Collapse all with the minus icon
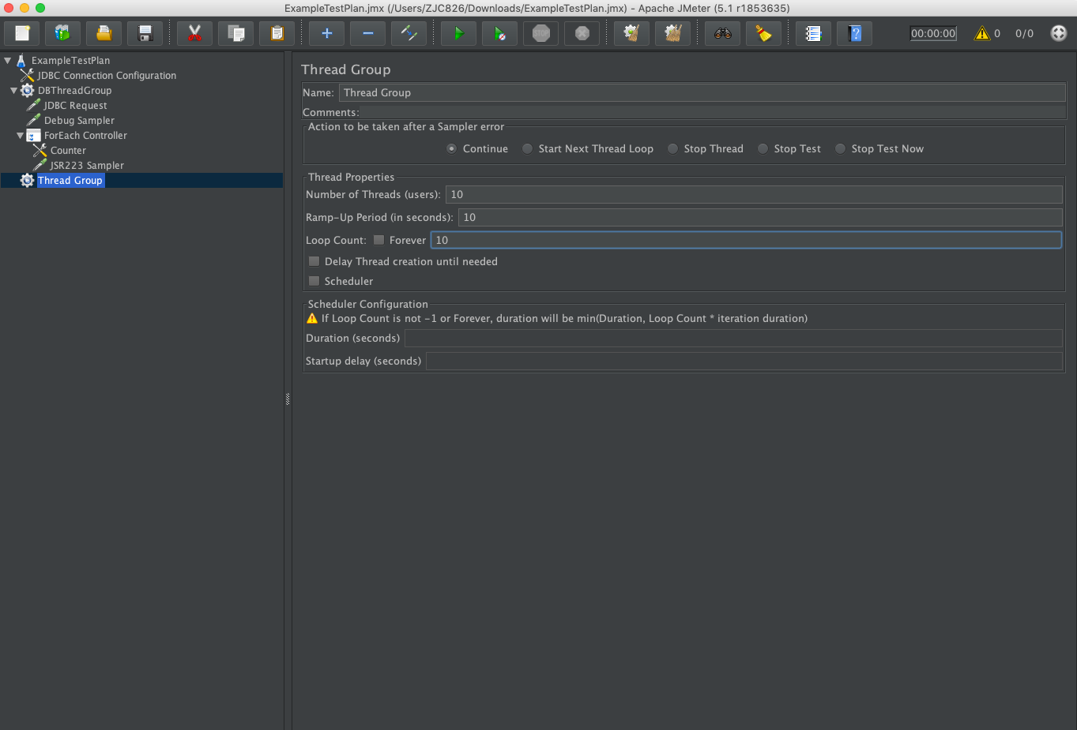This screenshot has width=1077, height=730. pyautogui.click(x=367, y=33)
